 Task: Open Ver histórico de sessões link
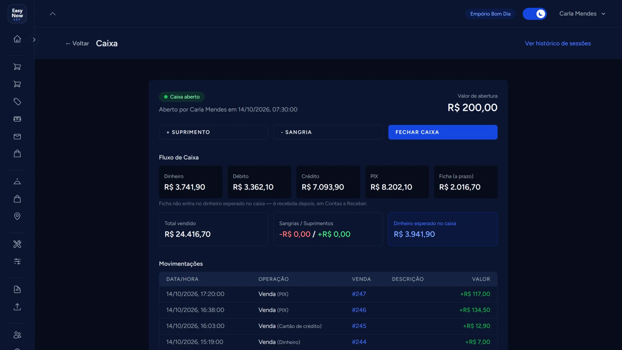[x=558, y=43]
